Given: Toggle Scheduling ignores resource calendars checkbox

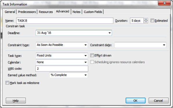Looking at the screenshot, I should (x=92, y=62).
